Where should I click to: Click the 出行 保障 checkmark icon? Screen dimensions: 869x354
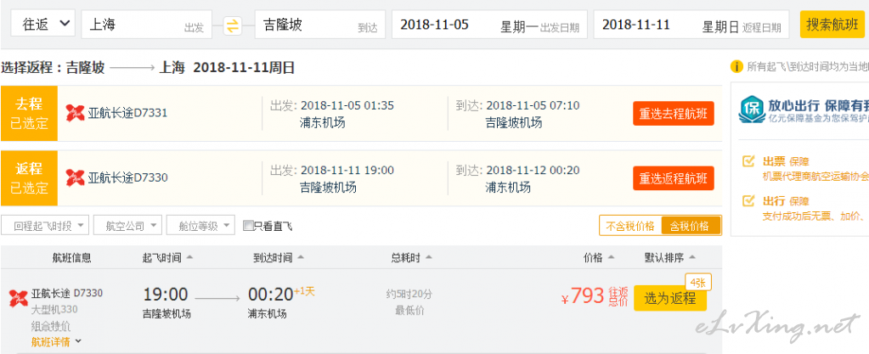coord(748,200)
